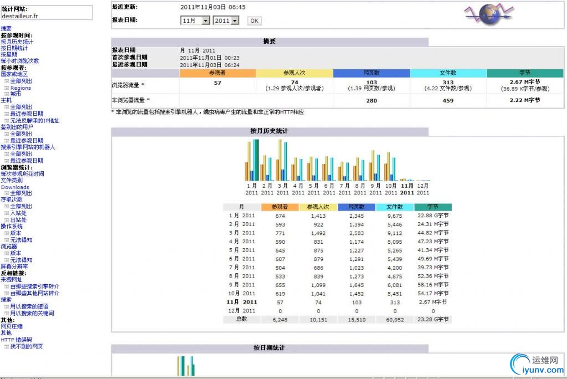Viewport: 567px width, 379px height.
Task: Click the 文件数 header in monthly table
Action: point(394,207)
